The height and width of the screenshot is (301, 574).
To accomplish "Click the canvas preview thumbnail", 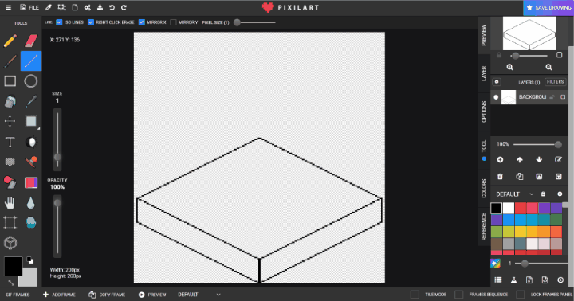I will [529, 33].
